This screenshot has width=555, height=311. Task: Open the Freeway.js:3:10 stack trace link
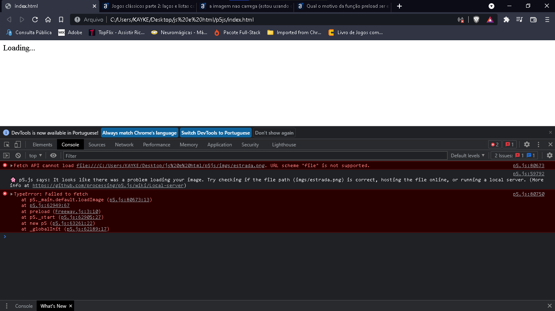pyautogui.click(x=77, y=211)
